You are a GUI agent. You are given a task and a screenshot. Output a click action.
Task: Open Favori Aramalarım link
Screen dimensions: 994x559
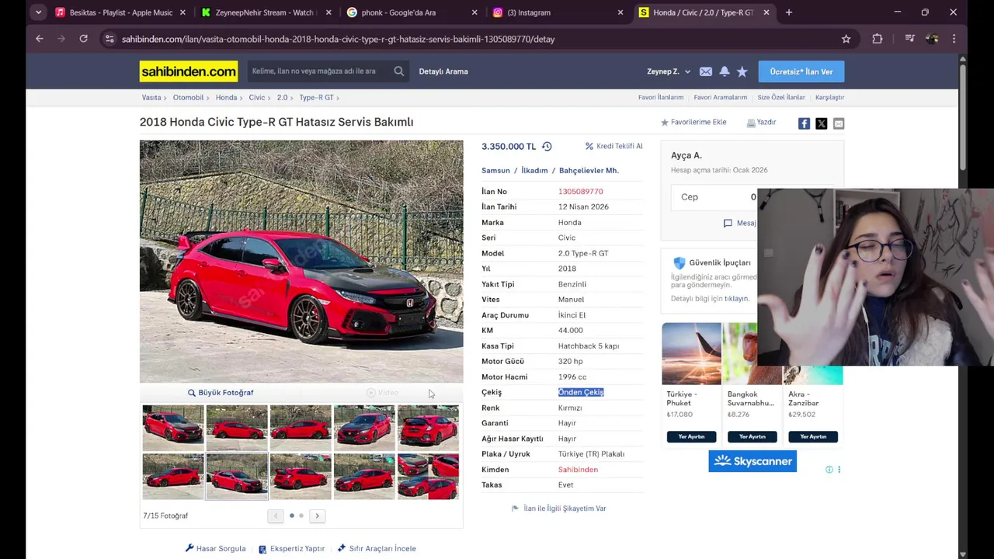coord(721,98)
